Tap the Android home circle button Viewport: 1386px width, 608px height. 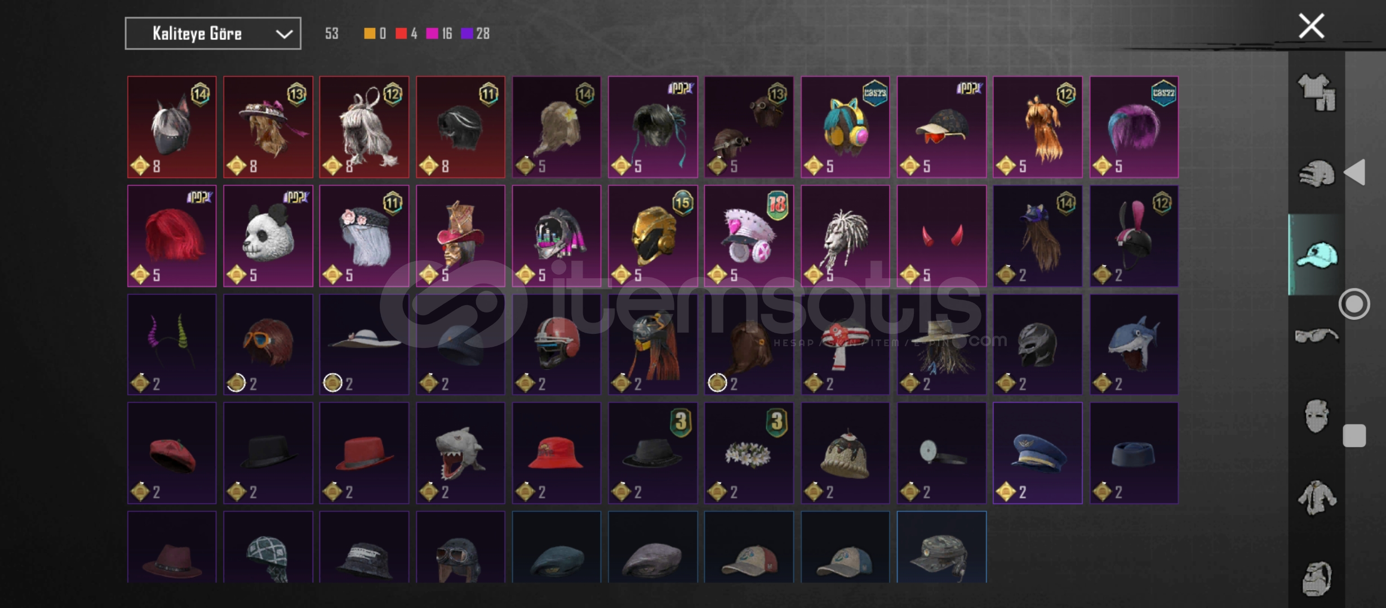[1354, 304]
